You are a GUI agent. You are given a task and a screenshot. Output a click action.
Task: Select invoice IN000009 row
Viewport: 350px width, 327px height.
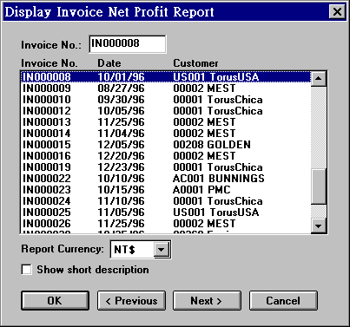pos(166,88)
